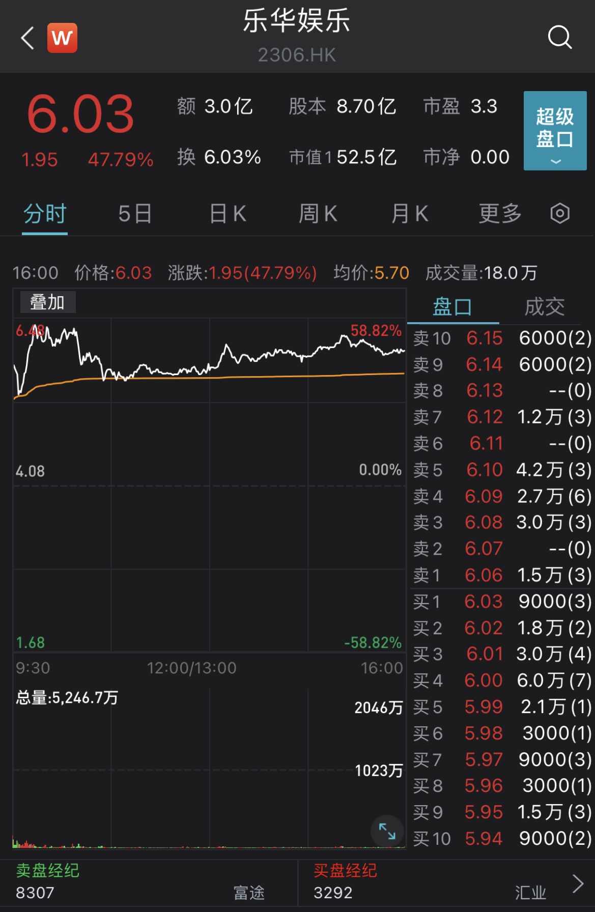Expand chart to fullscreen icon
The width and height of the screenshot is (595, 912).
click(387, 831)
